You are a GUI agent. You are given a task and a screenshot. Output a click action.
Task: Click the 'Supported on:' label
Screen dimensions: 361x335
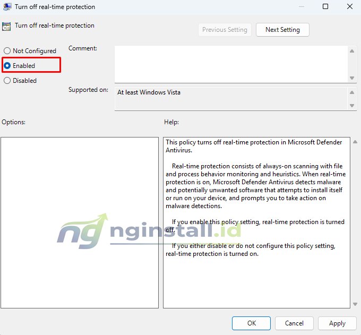pyautogui.click(x=88, y=90)
